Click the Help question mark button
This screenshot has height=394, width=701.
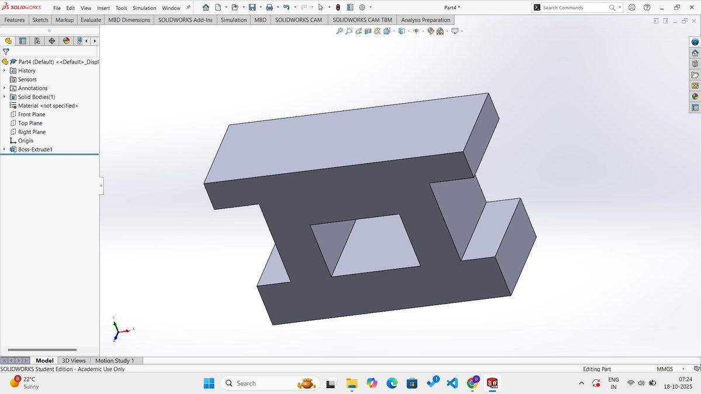647,8
